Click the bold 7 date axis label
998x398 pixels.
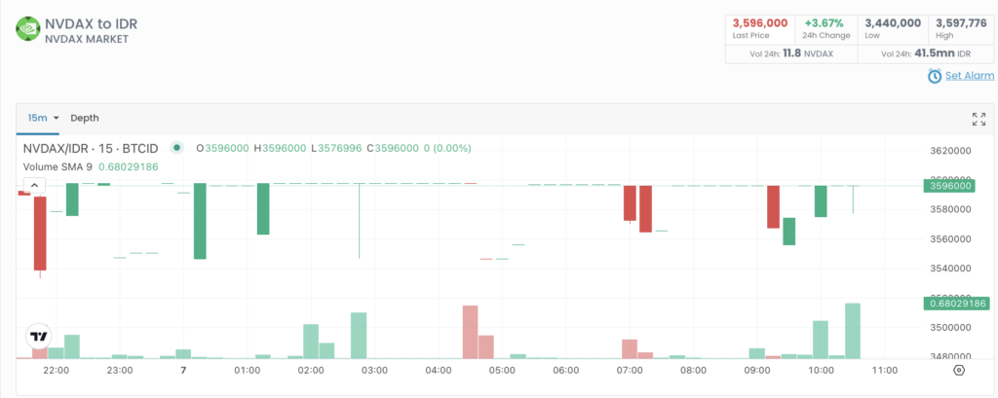click(x=183, y=371)
